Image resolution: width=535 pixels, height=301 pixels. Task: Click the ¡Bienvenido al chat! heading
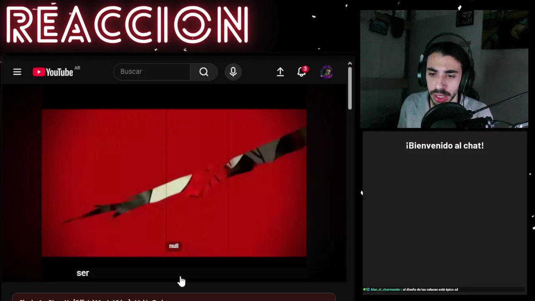point(445,145)
